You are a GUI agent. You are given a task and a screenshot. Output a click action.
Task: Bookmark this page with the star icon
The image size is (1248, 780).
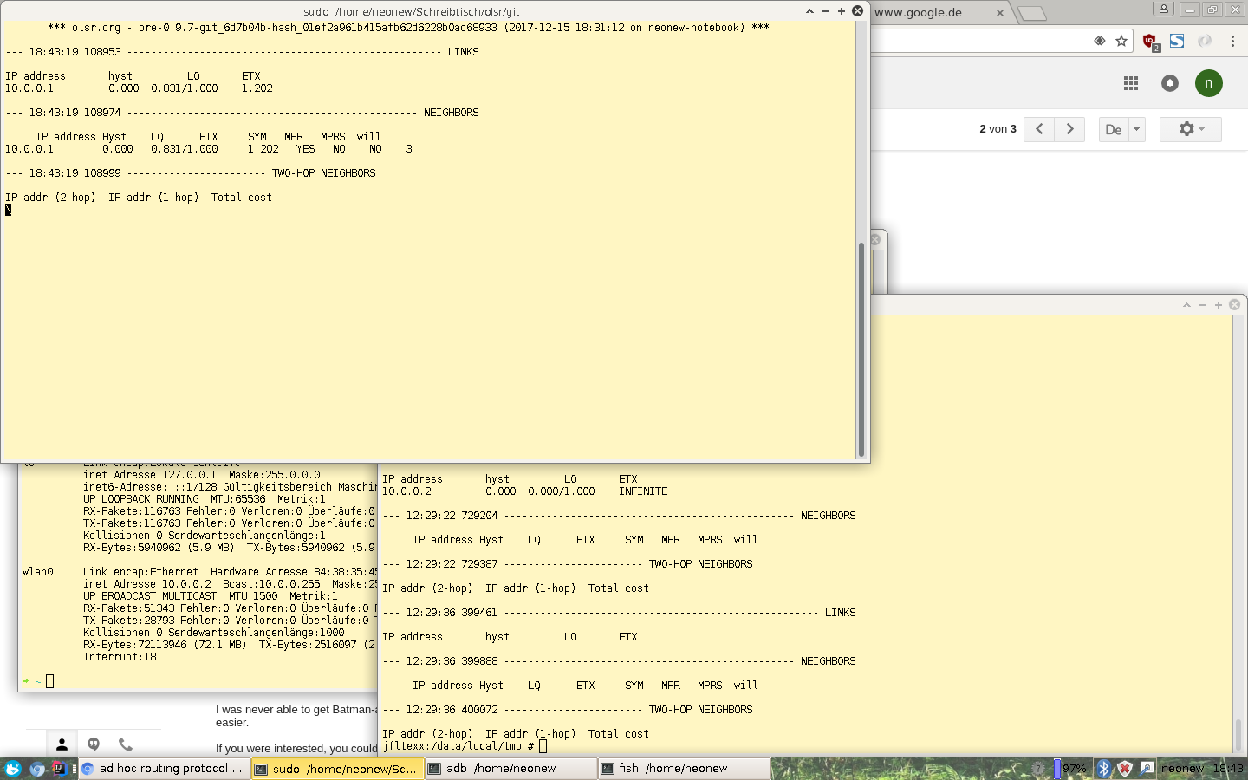(x=1121, y=41)
